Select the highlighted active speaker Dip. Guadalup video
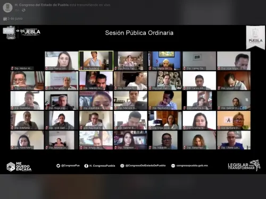Viewport: 266px width, 199px height. pos(96,60)
